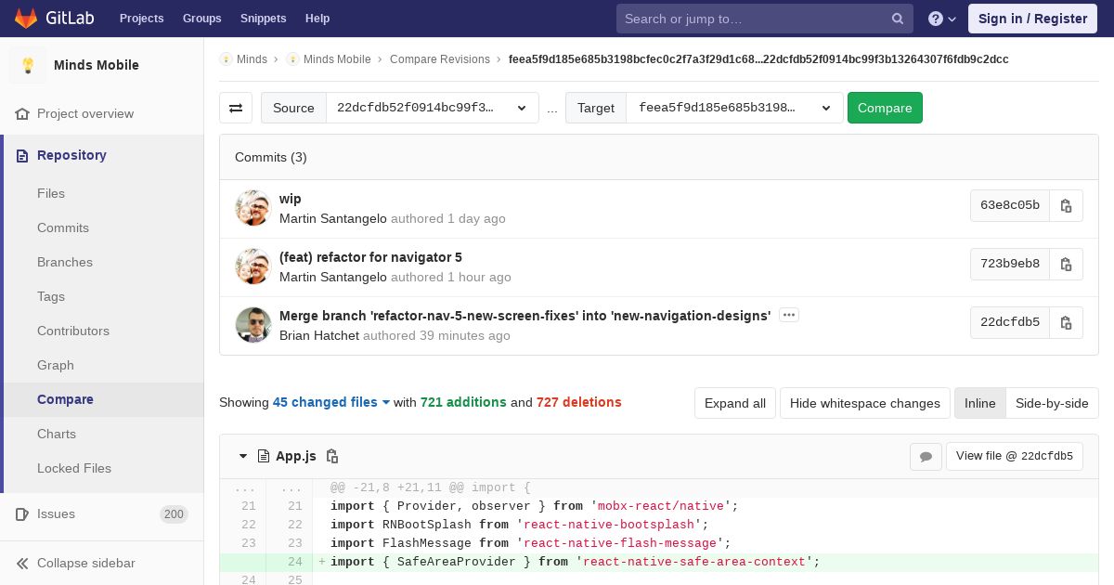Screen dimensions: 1114x585
Task: Expand merge commit description ellipsis
Action: click(x=789, y=315)
